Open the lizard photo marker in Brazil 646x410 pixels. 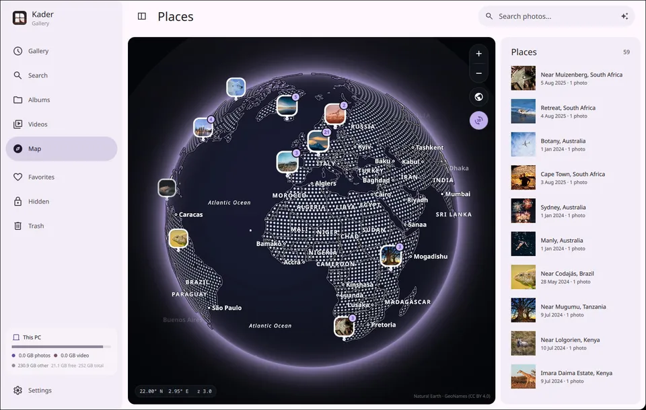click(x=178, y=239)
